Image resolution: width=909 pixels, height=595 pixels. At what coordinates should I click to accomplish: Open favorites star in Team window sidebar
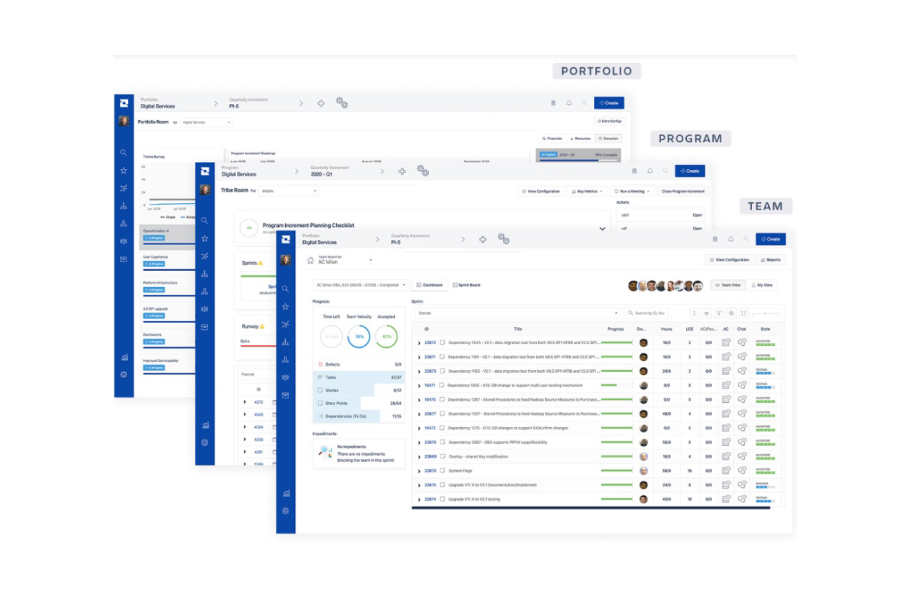(285, 306)
